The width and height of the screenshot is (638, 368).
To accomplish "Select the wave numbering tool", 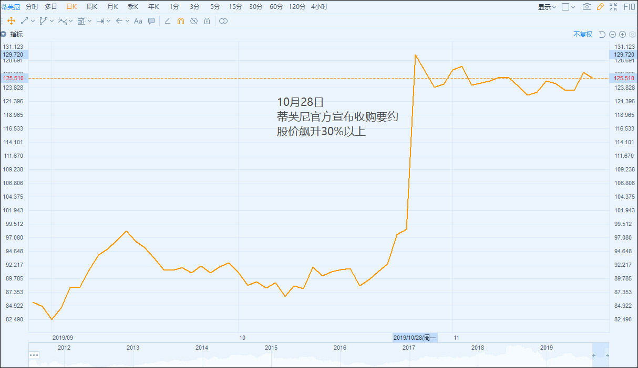I will click(62, 21).
